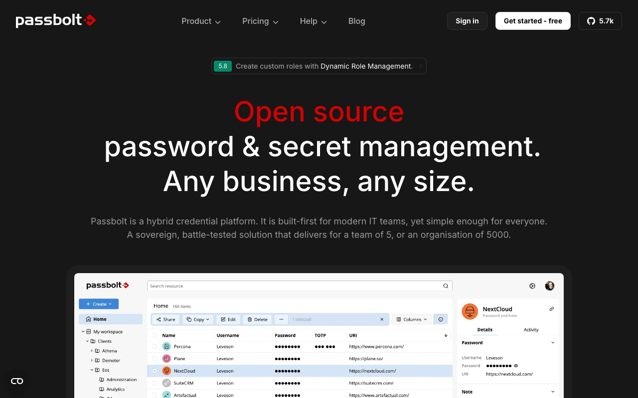Open the Copy options in the toolbar

[198, 319]
